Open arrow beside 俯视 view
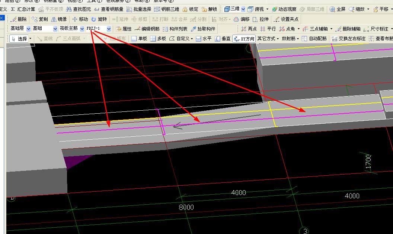Screen dimensions: 393x234 click(x=267, y=9)
